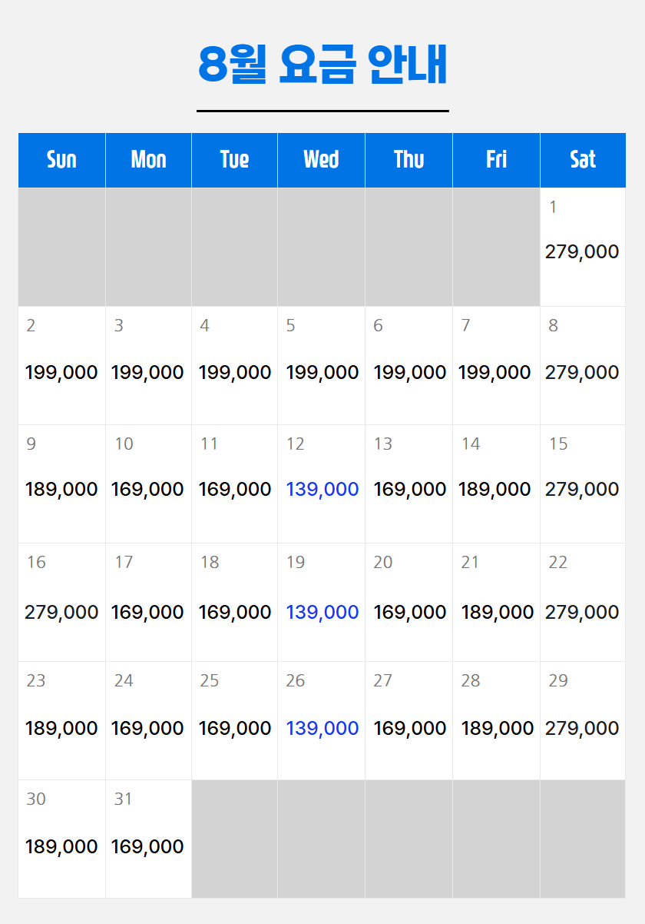This screenshot has width=645, height=924.
Task: Click the Sun column header
Action: [61, 160]
